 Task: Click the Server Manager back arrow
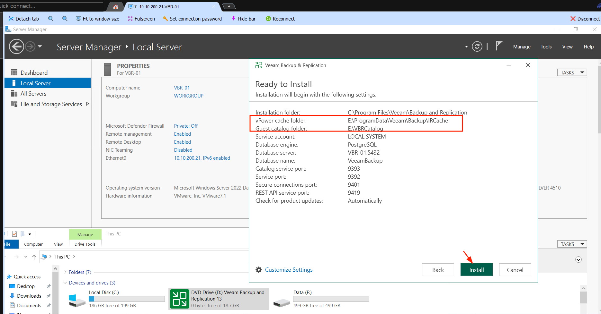(16, 47)
